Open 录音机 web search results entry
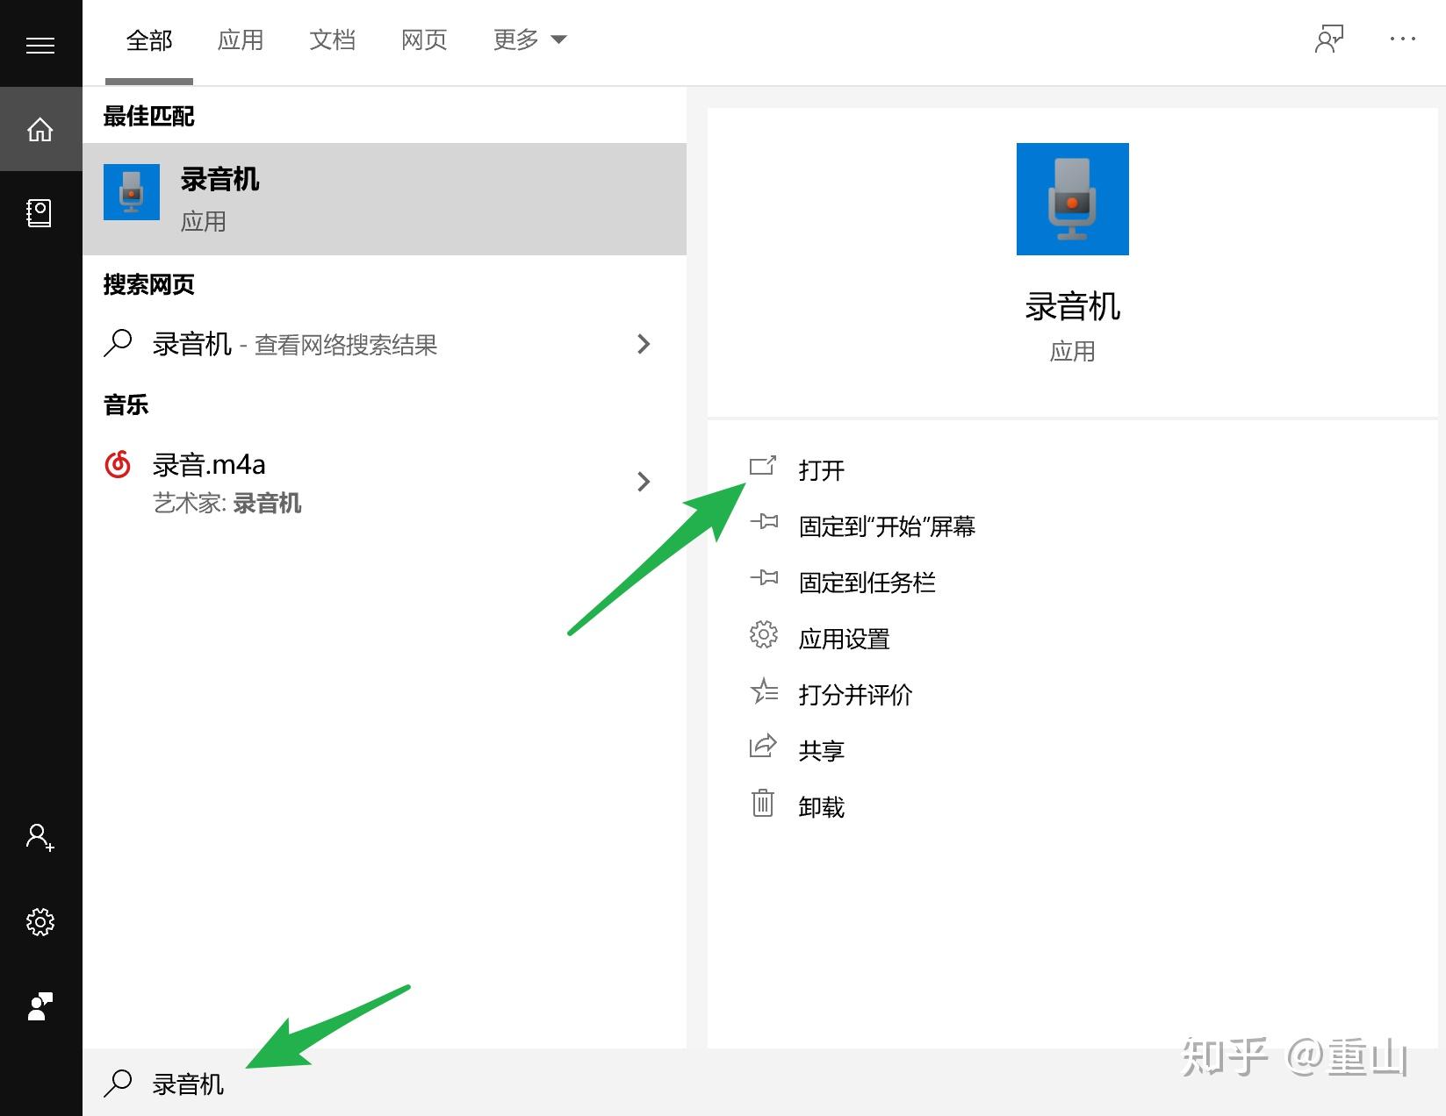1446x1116 pixels. click(385, 344)
